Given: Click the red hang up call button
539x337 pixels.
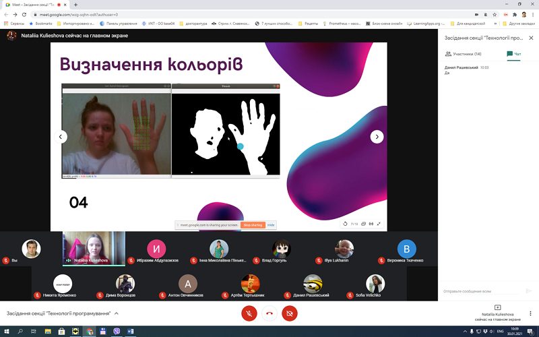Looking at the screenshot, I should (269, 313).
